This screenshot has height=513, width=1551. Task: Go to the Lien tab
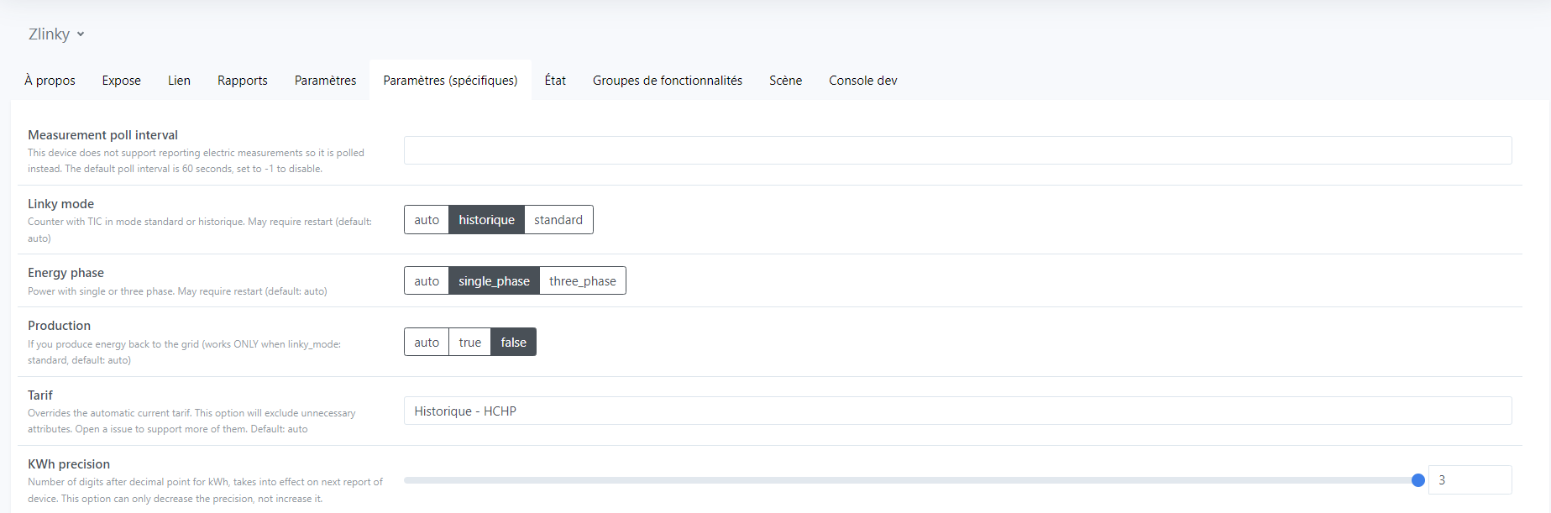[179, 81]
